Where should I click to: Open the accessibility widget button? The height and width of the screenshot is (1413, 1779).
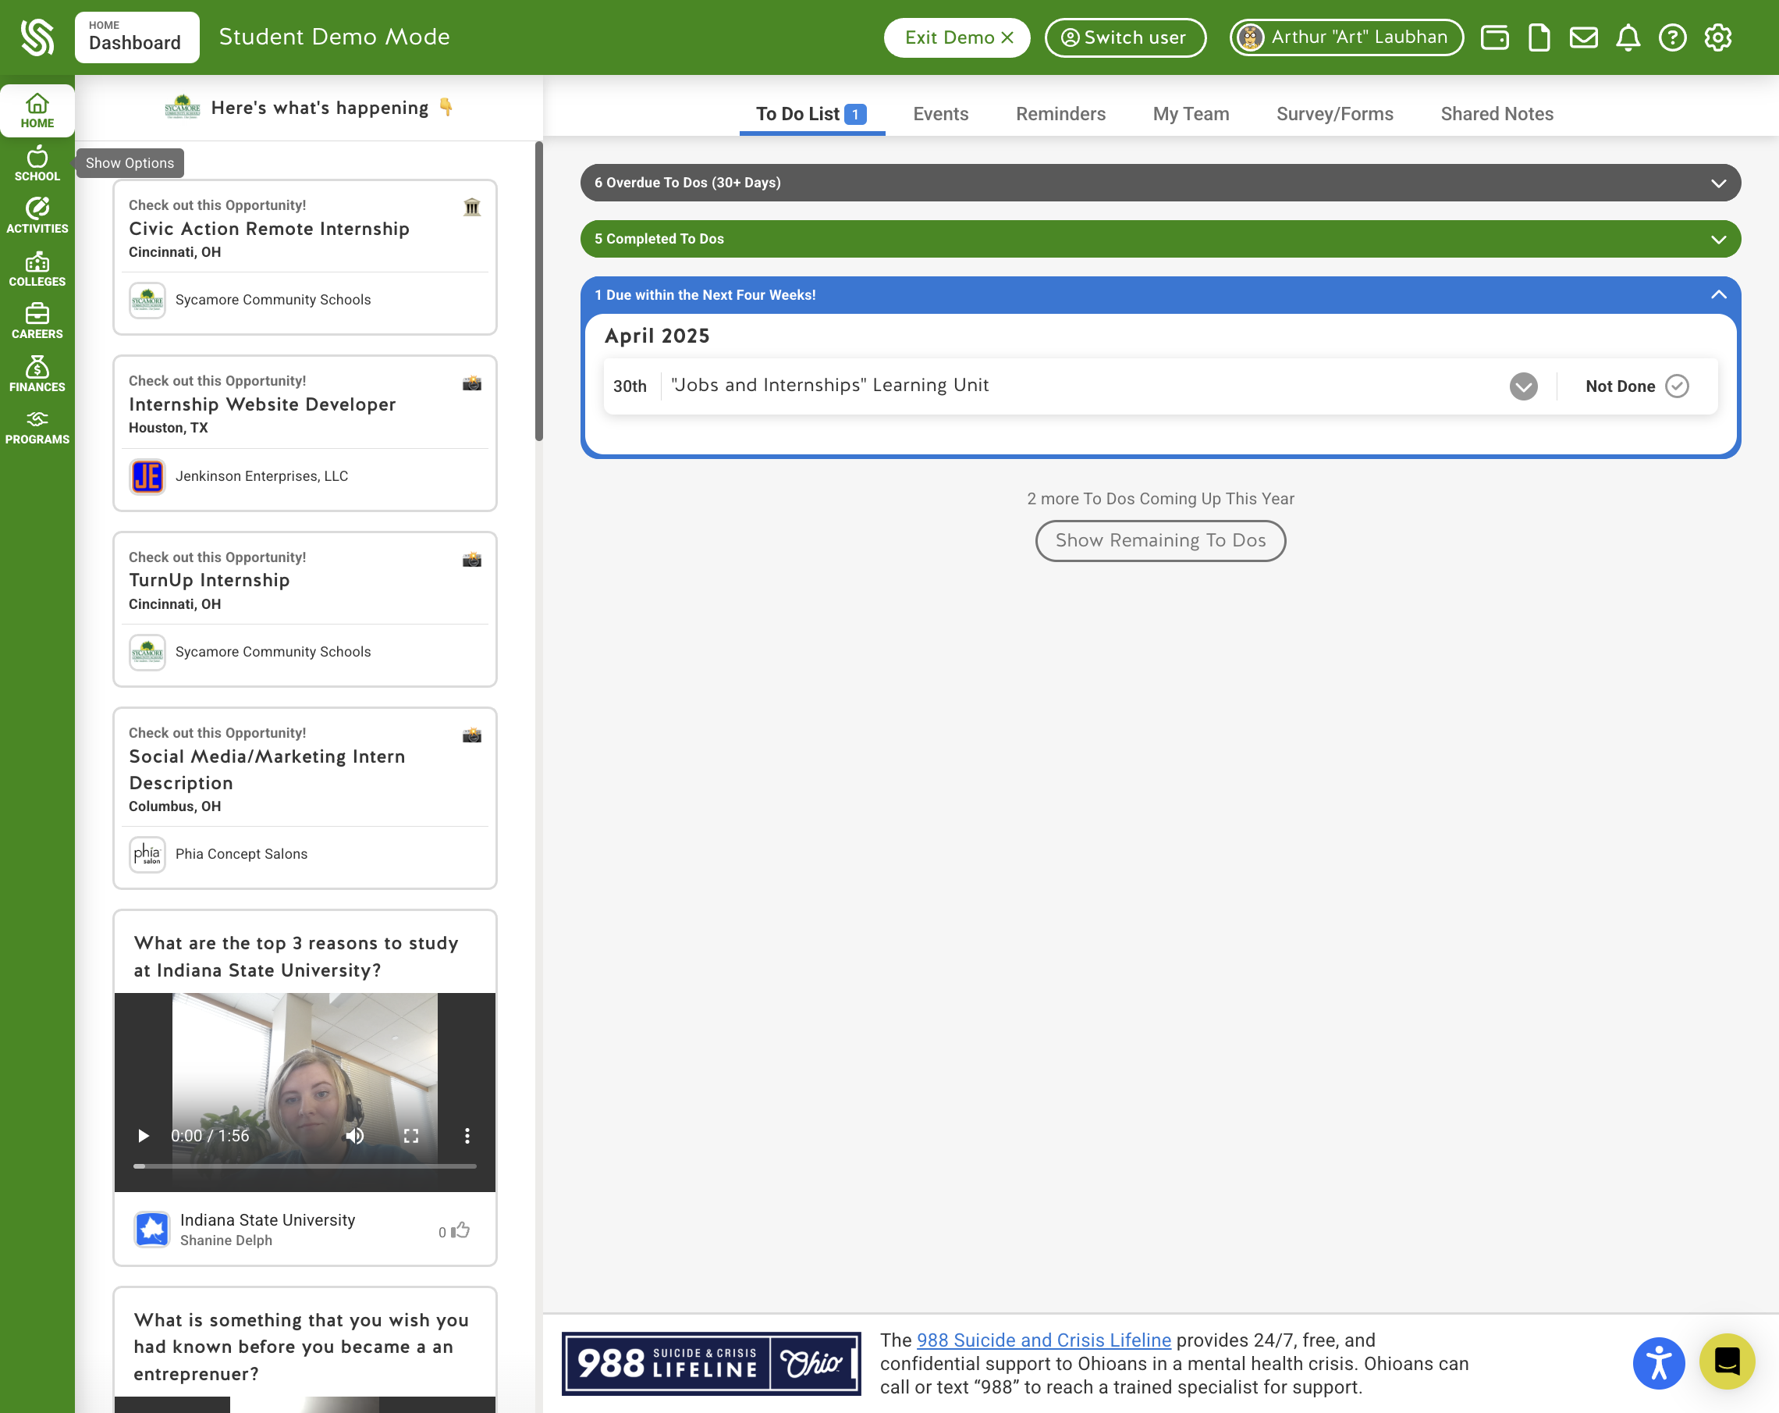pos(1659,1363)
